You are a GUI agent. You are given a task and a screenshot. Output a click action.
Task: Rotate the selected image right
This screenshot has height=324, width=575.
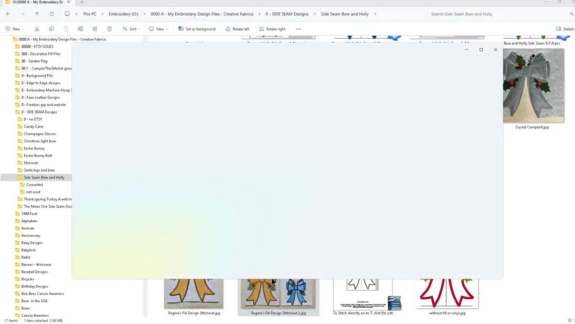click(272, 29)
